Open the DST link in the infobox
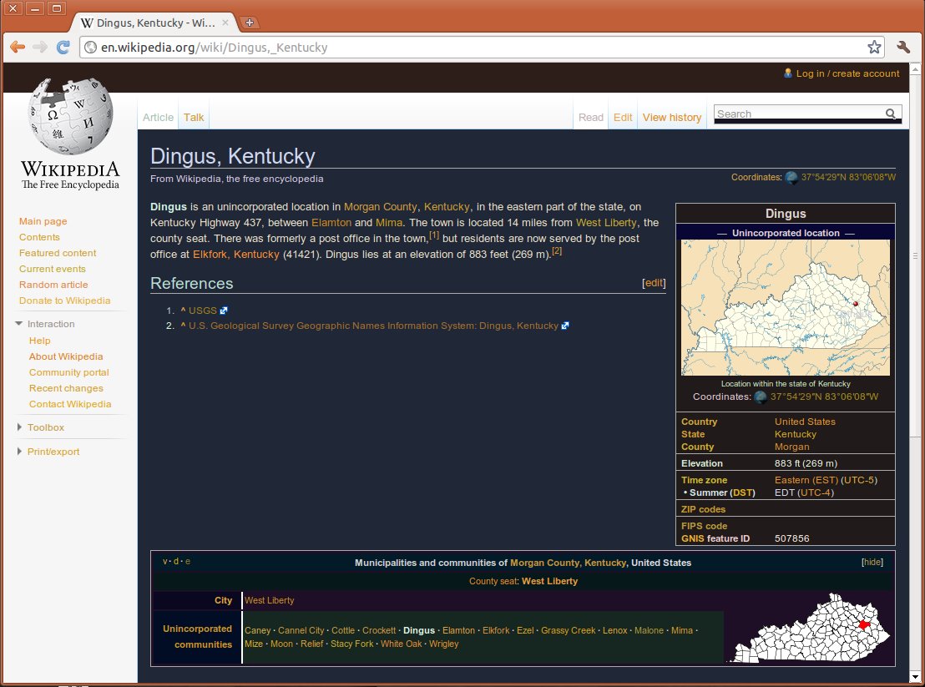925x687 pixels. click(x=742, y=493)
